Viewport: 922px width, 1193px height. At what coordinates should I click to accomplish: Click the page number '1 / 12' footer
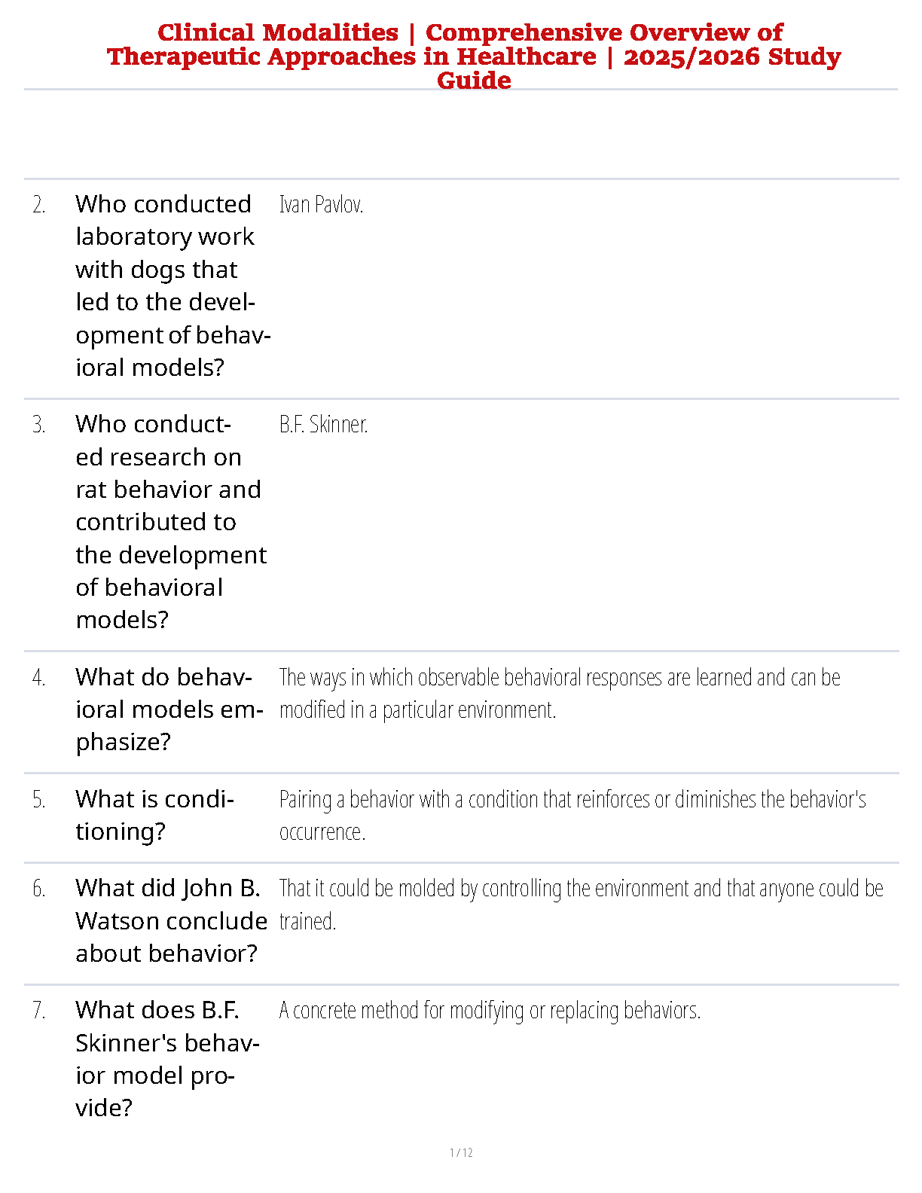pos(461,1152)
